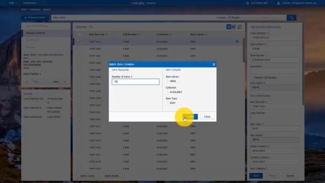Image resolution: width=325 pixels, height=183 pixels.
Task: Click the Reset button in right panel
Action: tap(272, 176)
